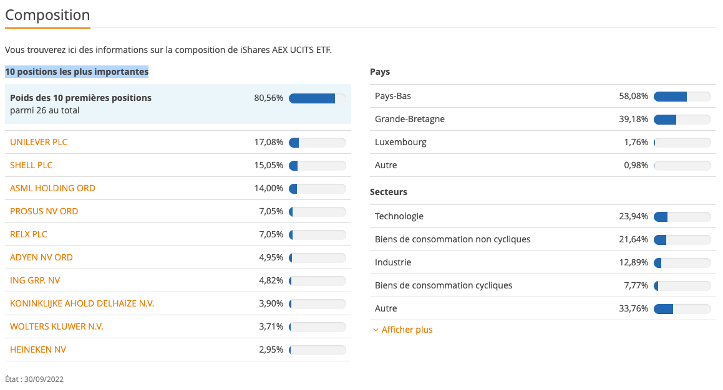Click the Grande-Bretagne percentage bar
This screenshot has height=390, width=723.
682,120
